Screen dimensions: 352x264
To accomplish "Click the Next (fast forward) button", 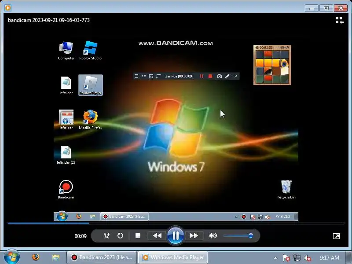I will 194,235.
